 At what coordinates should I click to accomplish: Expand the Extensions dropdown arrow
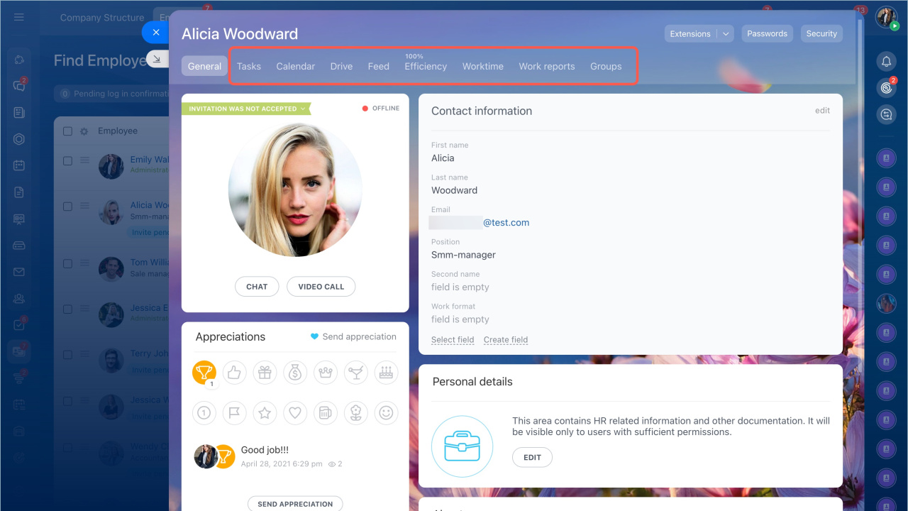[x=726, y=33]
